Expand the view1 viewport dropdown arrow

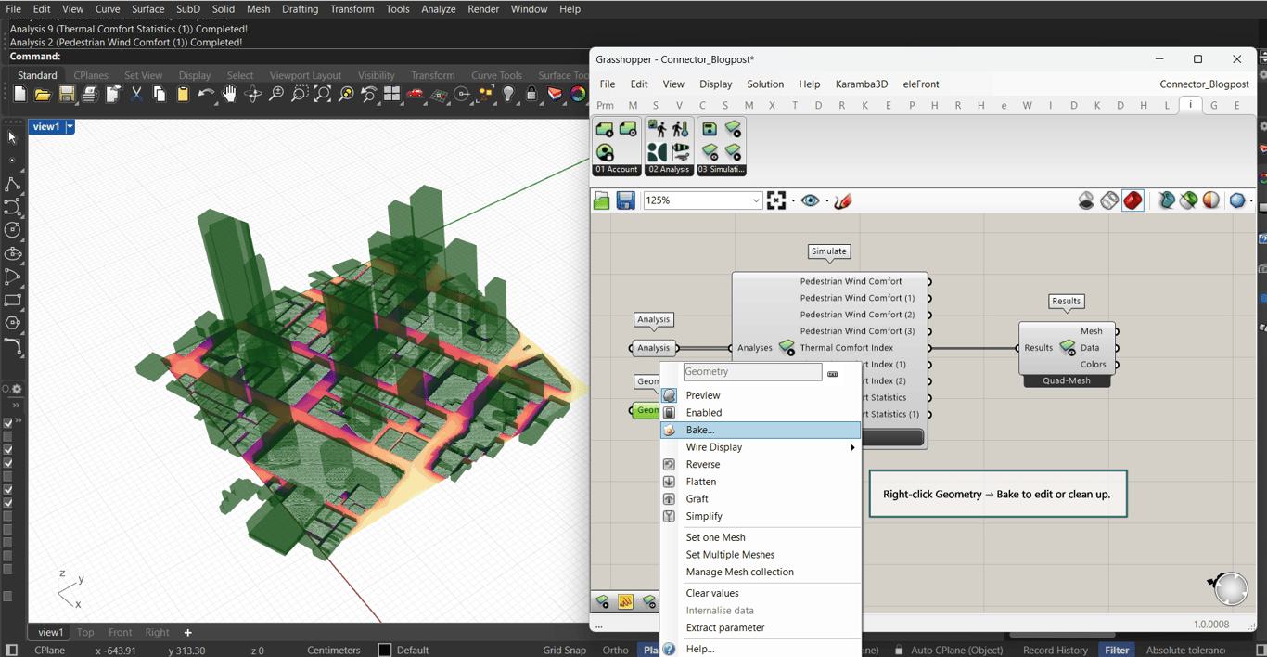pyautogui.click(x=70, y=127)
